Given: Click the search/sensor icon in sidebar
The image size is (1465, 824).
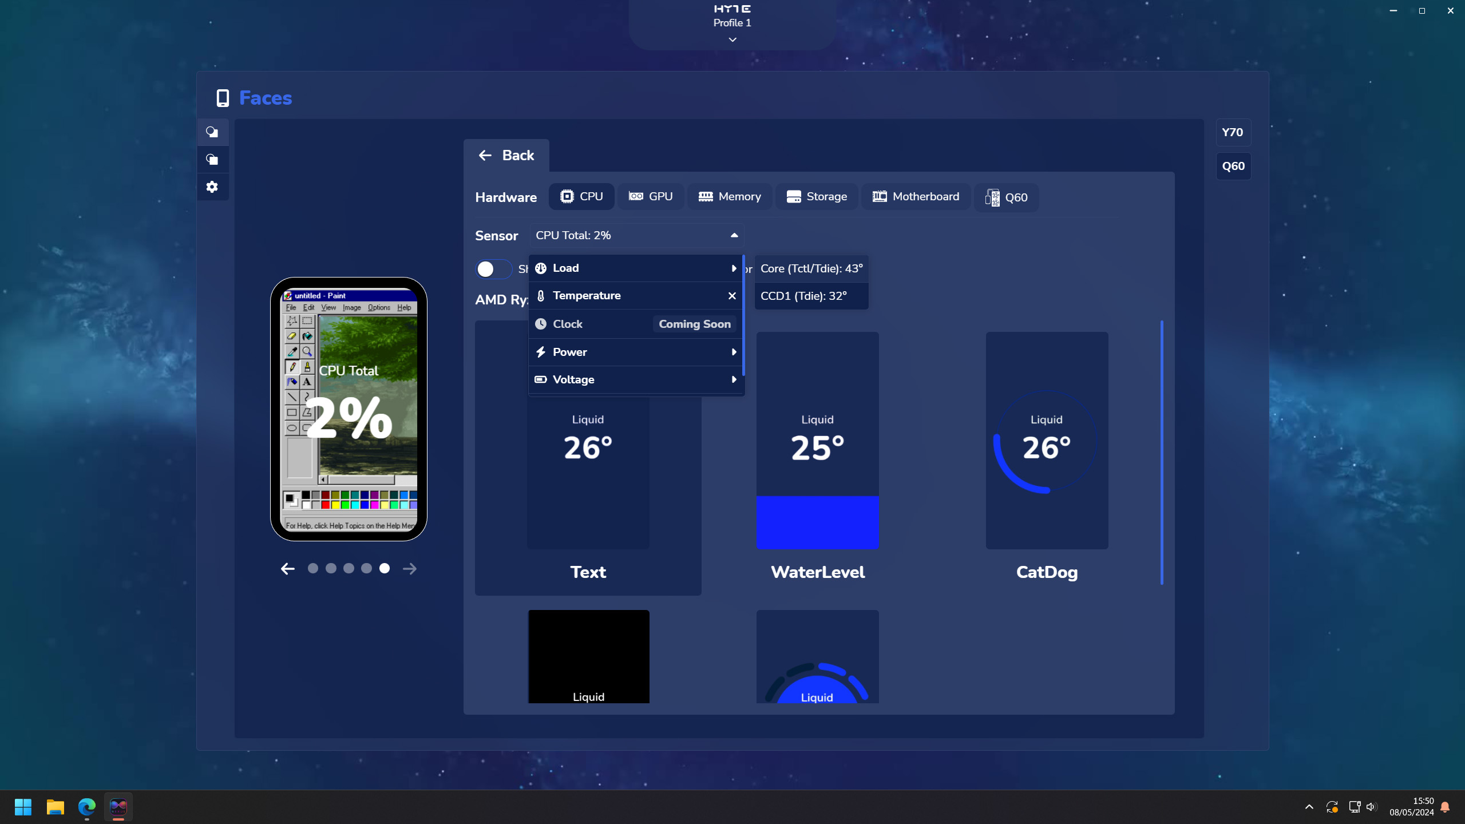Looking at the screenshot, I should [x=212, y=131].
